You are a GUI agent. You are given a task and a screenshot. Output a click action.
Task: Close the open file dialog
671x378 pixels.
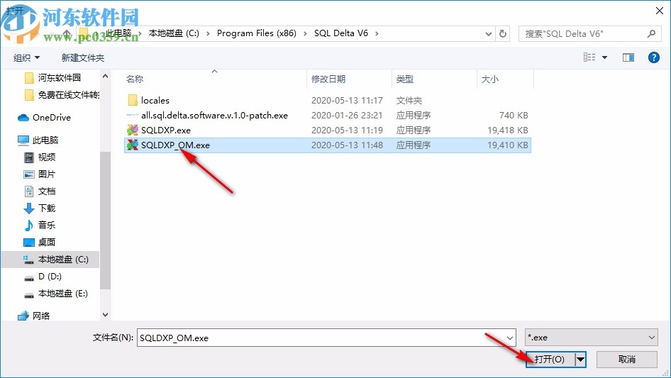click(660, 11)
